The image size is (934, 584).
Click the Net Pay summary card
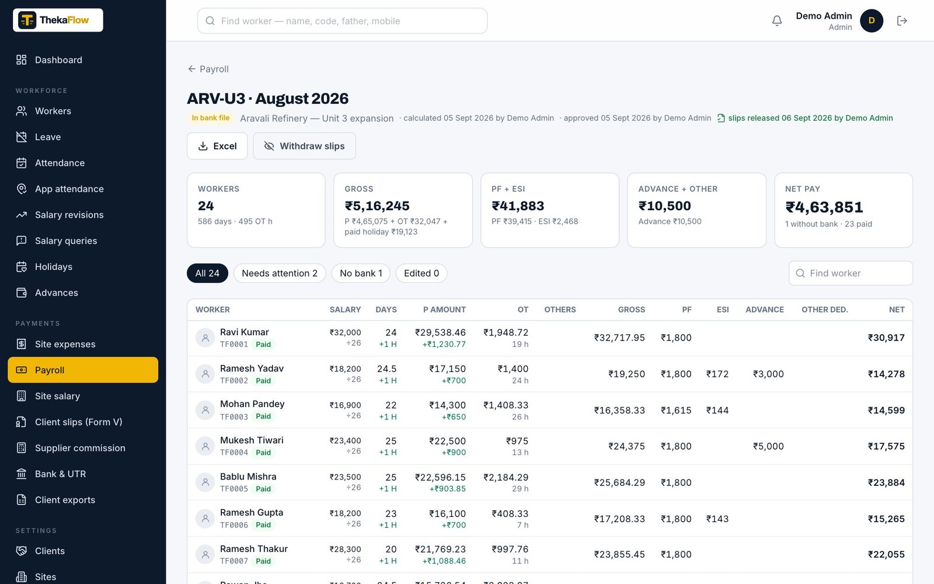[x=844, y=210]
